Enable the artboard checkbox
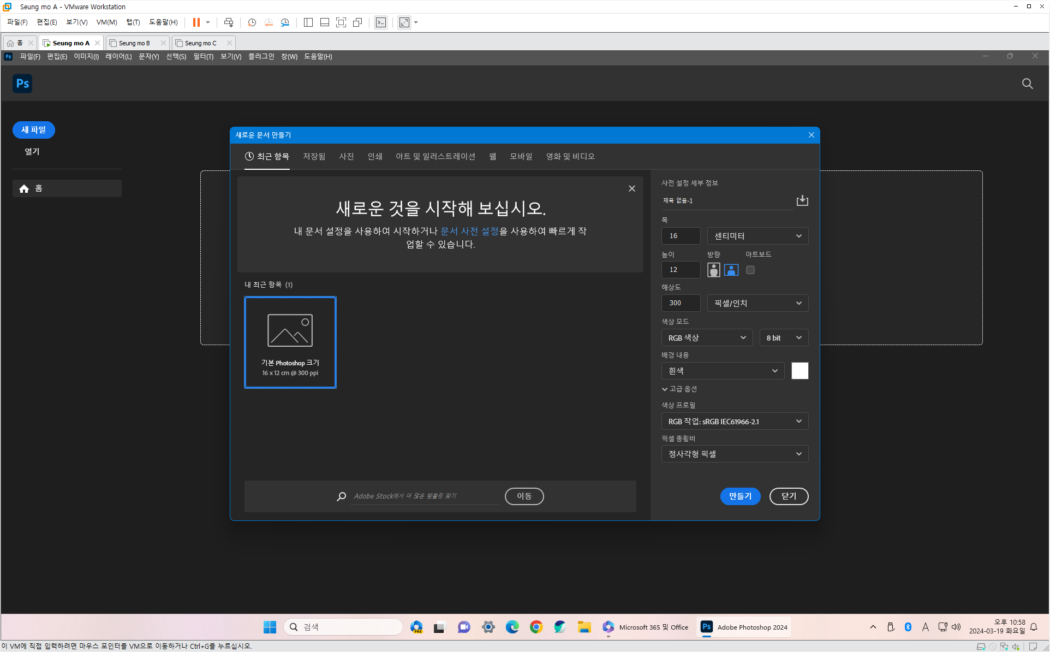Image resolution: width=1050 pixels, height=652 pixels. [750, 270]
